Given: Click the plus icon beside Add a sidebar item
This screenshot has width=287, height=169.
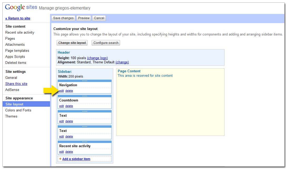Looking at the screenshot, I should [x=60, y=159].
